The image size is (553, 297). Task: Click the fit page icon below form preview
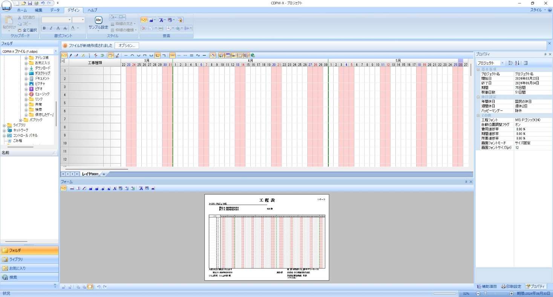coord(90,287)
